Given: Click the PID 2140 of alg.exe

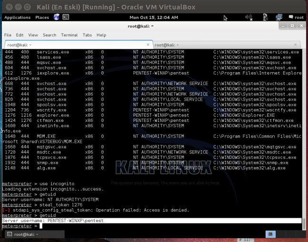Looking at the screenshot, I should point(10,168).
